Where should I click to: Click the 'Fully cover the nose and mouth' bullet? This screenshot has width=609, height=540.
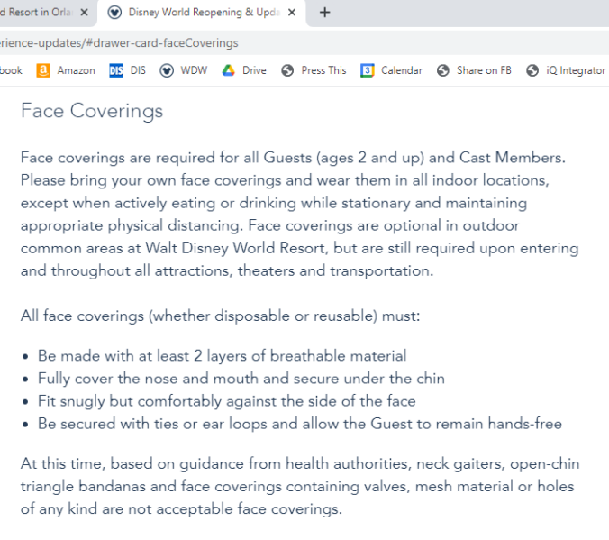(x=241, y=379)
